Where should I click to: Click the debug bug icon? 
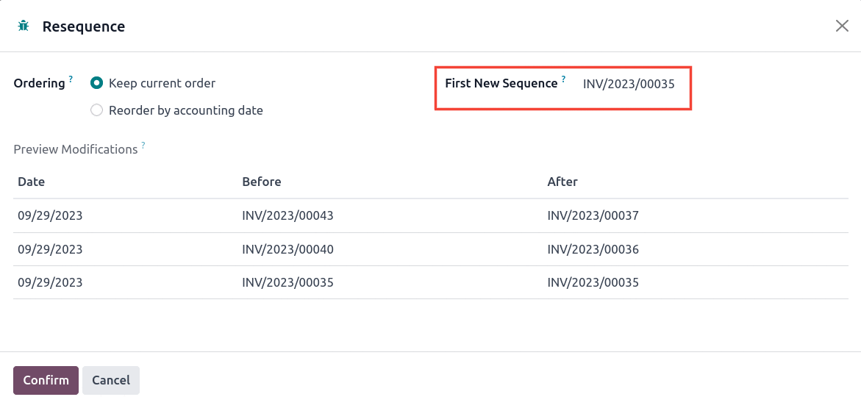(23, 26)
